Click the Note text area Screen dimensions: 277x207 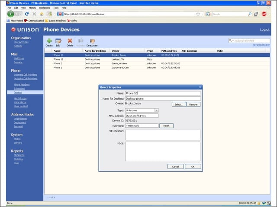pos(163,151)
